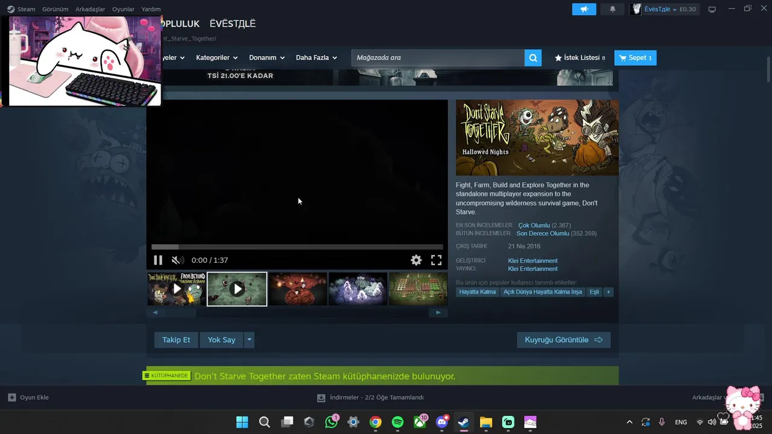
Task: Select the highlighted second video thumbnail
Action: 237,289
